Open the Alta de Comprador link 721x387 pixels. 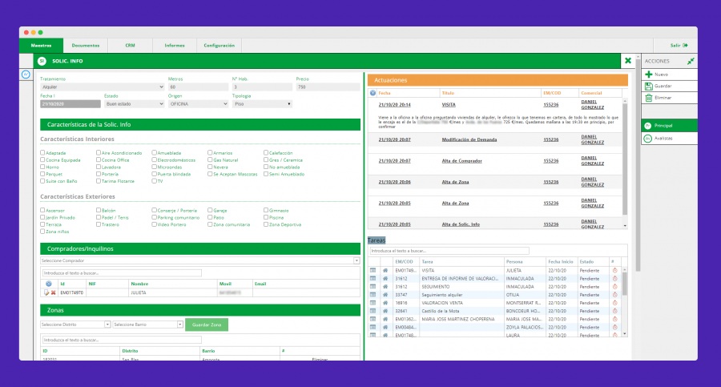click(x=461, y=161)
